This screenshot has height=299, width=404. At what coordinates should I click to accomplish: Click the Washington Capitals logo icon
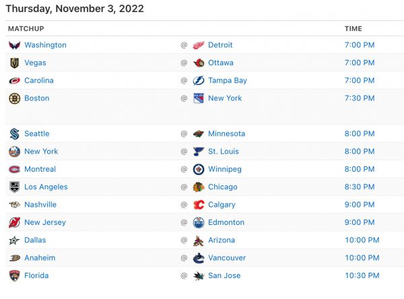[14, 45]
